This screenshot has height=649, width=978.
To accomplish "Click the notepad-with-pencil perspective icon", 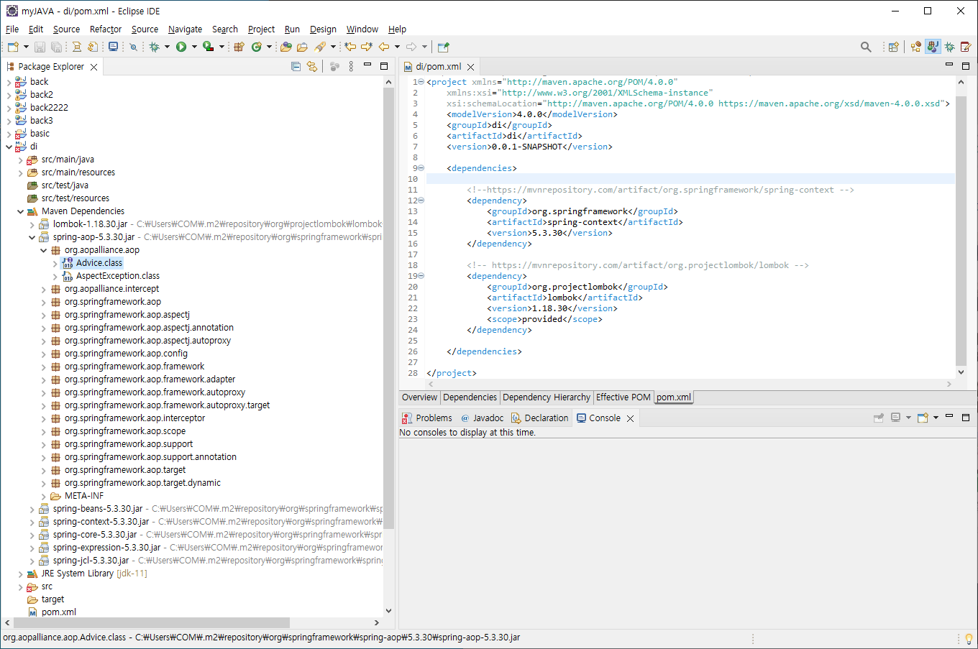I will click(x=966, y=47).
